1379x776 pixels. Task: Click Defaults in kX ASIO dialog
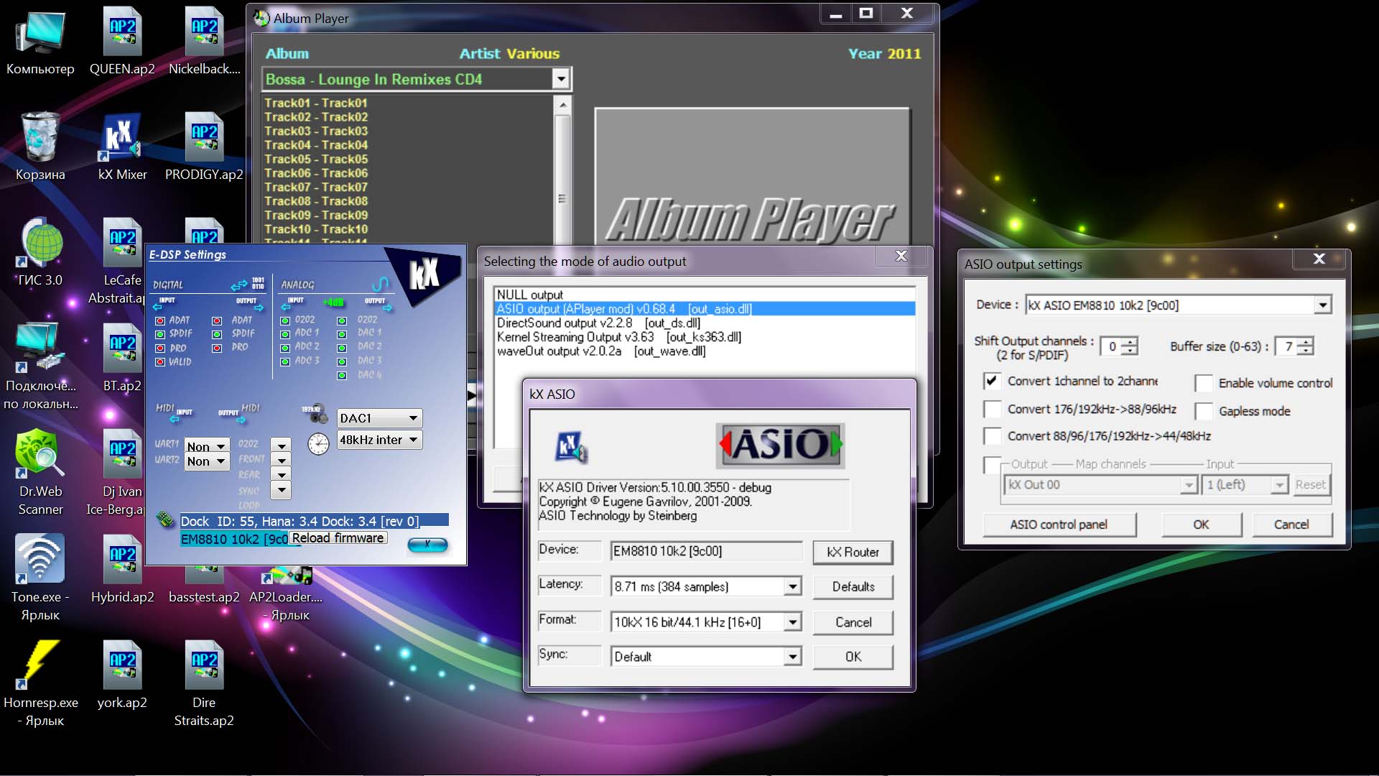pos(853,587)
